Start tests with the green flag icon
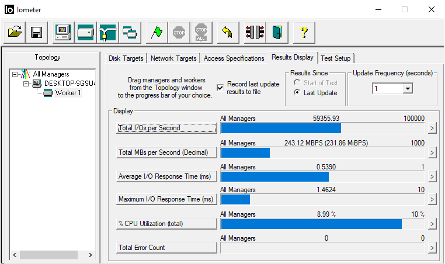The width and height of the screenshot is (445, 264). pyautogui.click(x=156, y=32)
